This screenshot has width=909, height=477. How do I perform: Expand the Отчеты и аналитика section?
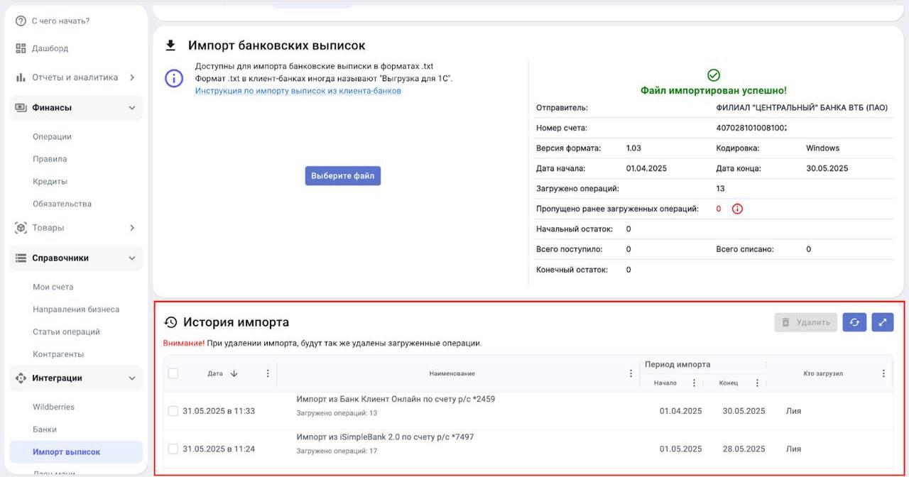pos(132,77)
